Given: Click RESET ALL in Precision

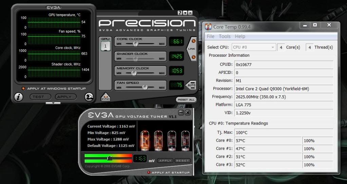Looking at the screenshot, I should [186, 100].
